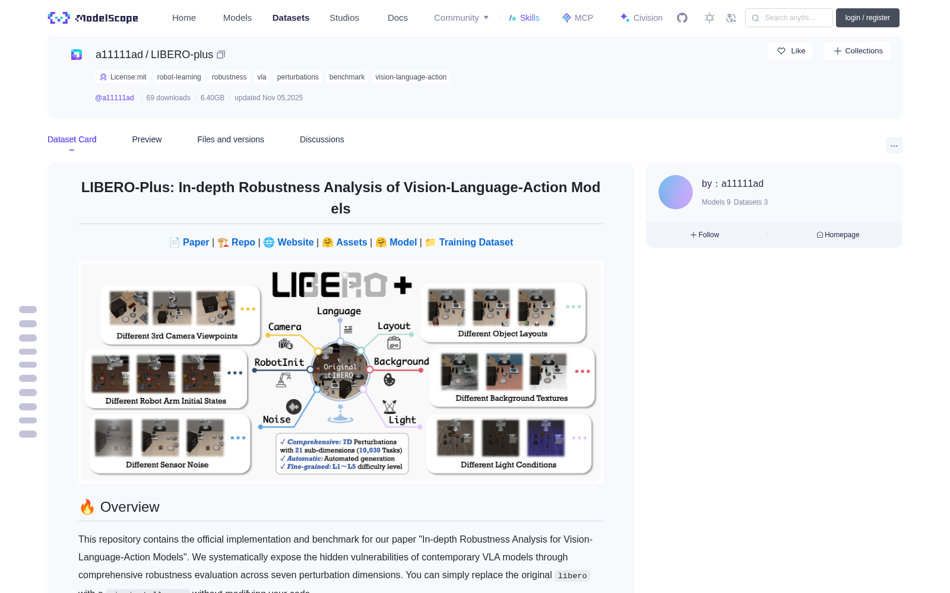Image resolution: width=950 pixels, height=593 pixels.
Task: Click the inline 'libero' code snippet
Action: (572, 576)
